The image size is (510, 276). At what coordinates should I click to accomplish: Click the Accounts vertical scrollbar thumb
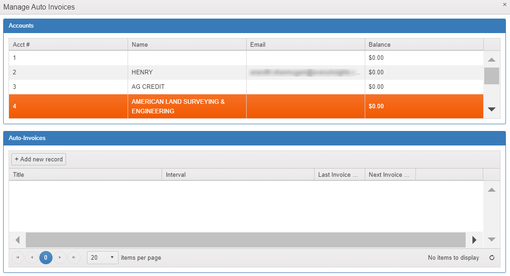point(491,76)
